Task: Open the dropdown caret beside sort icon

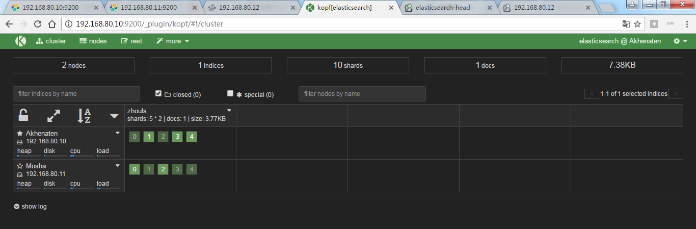Action: point(114,116)
